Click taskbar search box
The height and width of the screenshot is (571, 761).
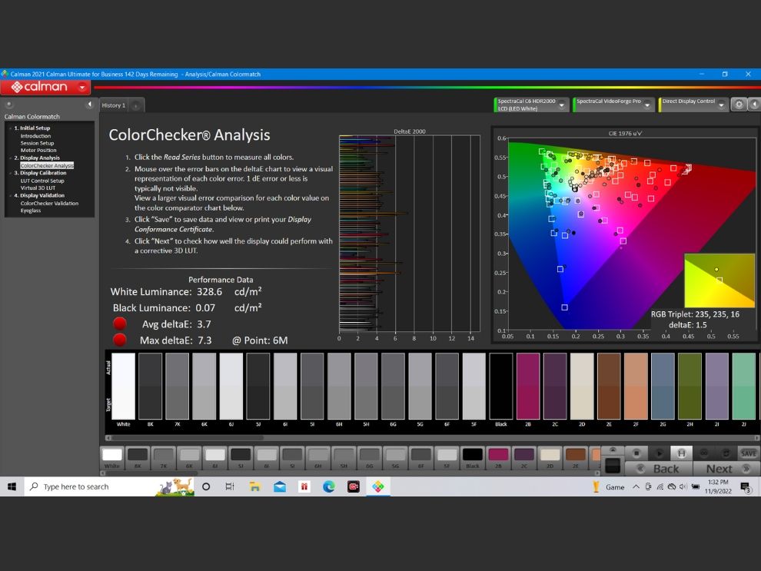109,486
